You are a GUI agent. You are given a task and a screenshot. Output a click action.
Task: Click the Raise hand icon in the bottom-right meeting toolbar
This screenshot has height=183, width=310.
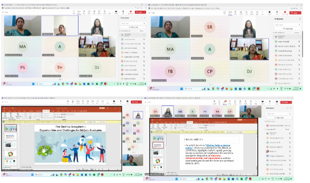230,102
